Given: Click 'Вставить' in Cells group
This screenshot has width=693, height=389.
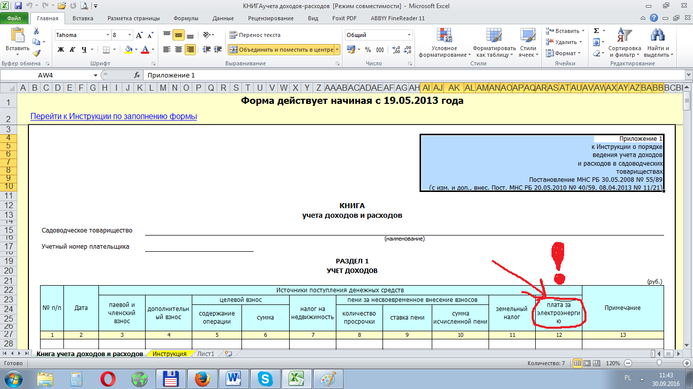Looking at the screenshot, I should (x=565, y=31).
